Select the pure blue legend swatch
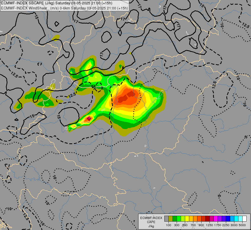251x230 pixels. coord(228,219)
